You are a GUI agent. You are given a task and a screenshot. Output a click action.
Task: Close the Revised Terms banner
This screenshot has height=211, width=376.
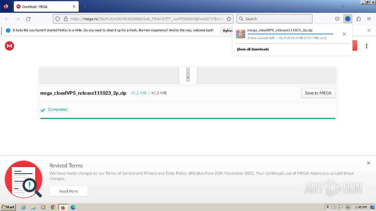pyautogui.click(x=369, y=163)
